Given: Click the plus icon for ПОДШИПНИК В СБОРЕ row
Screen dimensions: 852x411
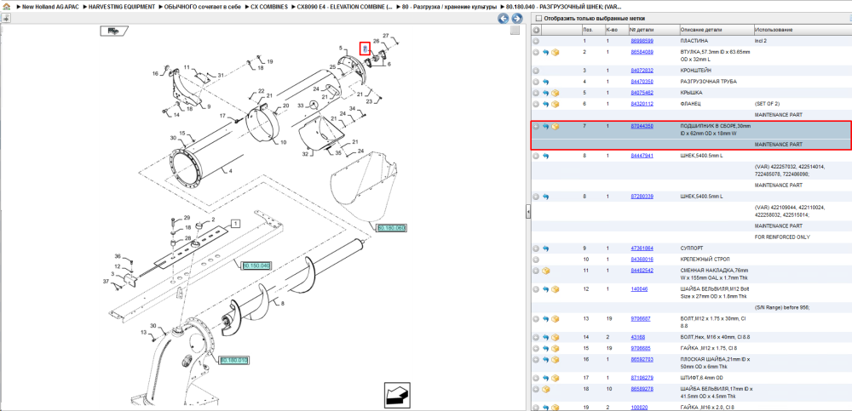Looking at the screenshot, I should [x=536, y=127].
